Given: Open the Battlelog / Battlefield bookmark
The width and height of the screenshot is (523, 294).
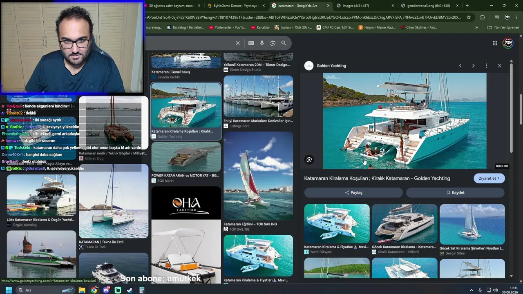Looking at the screenshot, I should click(185, 27).
